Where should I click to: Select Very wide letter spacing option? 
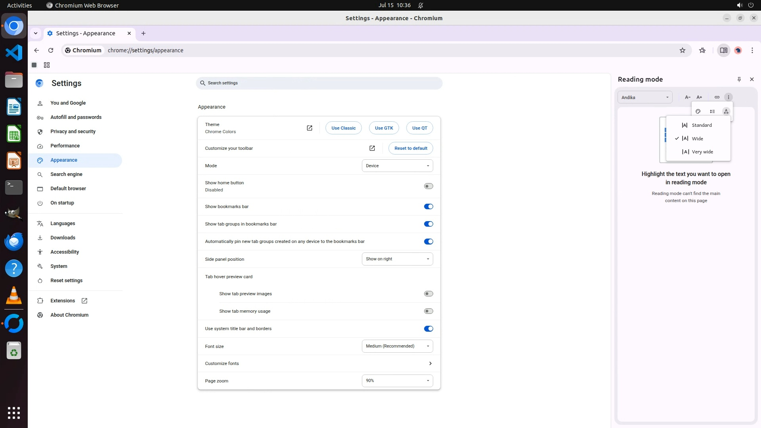tap(702, 152)
